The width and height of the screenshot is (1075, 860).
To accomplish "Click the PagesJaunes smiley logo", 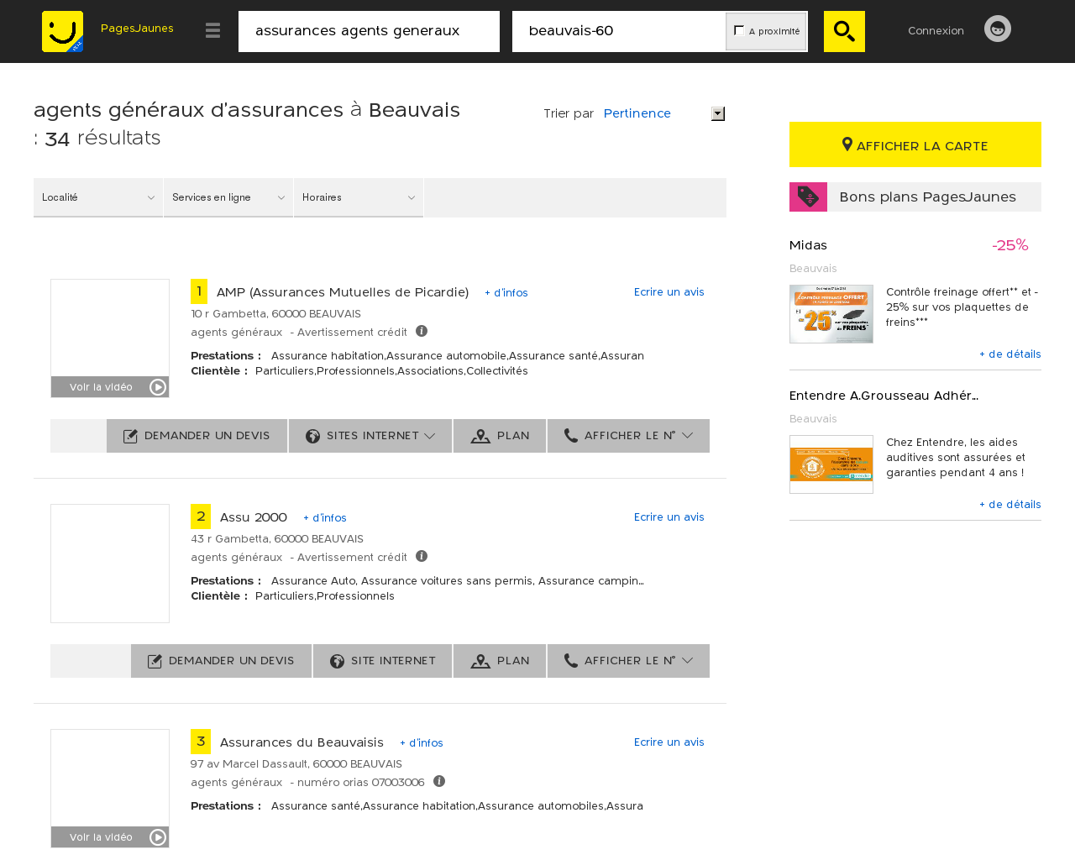I will [63, 31].
